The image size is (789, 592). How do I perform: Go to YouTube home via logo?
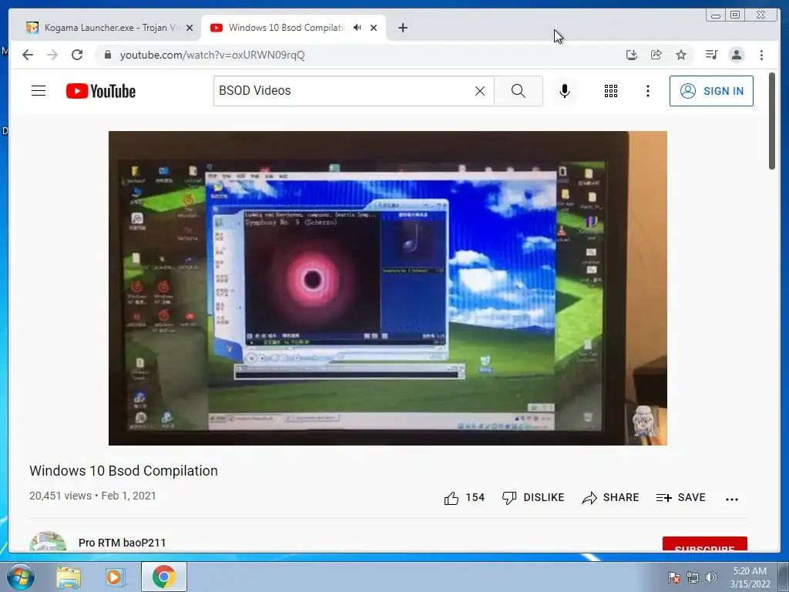101,91
